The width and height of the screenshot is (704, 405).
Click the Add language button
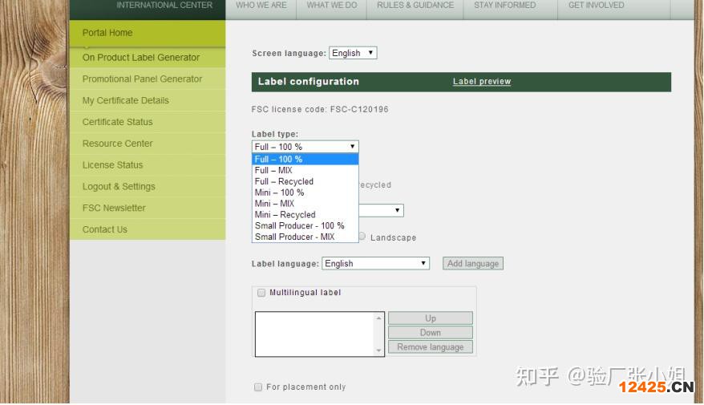[x=473, y=263]
